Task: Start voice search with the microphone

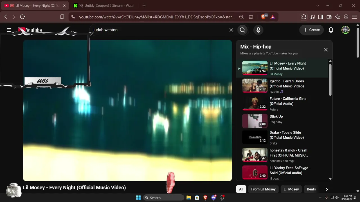Action: [258, 30]
